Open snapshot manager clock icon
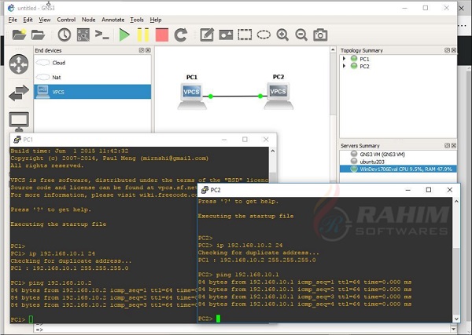 (65, 35)
